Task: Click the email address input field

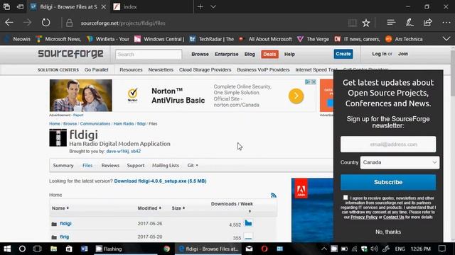Action: click(388, 144)
